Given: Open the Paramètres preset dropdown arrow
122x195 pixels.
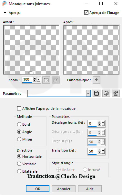Looking at the screenshot, I should click(88, 93).
